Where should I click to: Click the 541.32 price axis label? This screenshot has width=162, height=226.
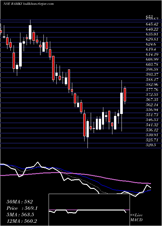point(152,125)
